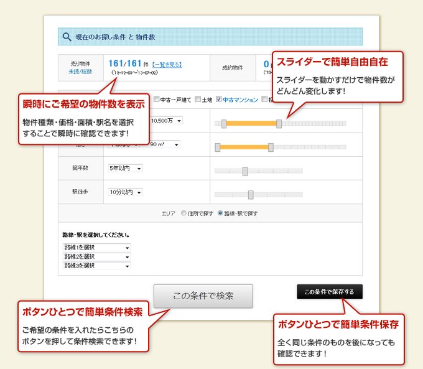Click the area slider right handle

pos(271,147)
